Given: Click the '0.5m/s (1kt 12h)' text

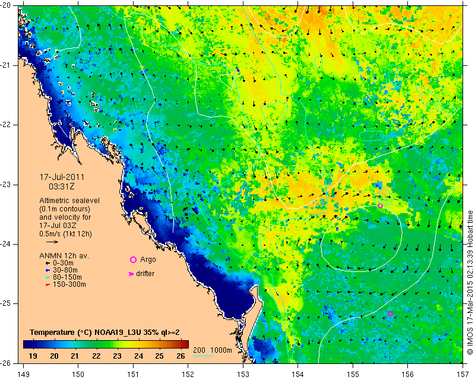Looking at the screenshot, I should [x=65, y=234].
